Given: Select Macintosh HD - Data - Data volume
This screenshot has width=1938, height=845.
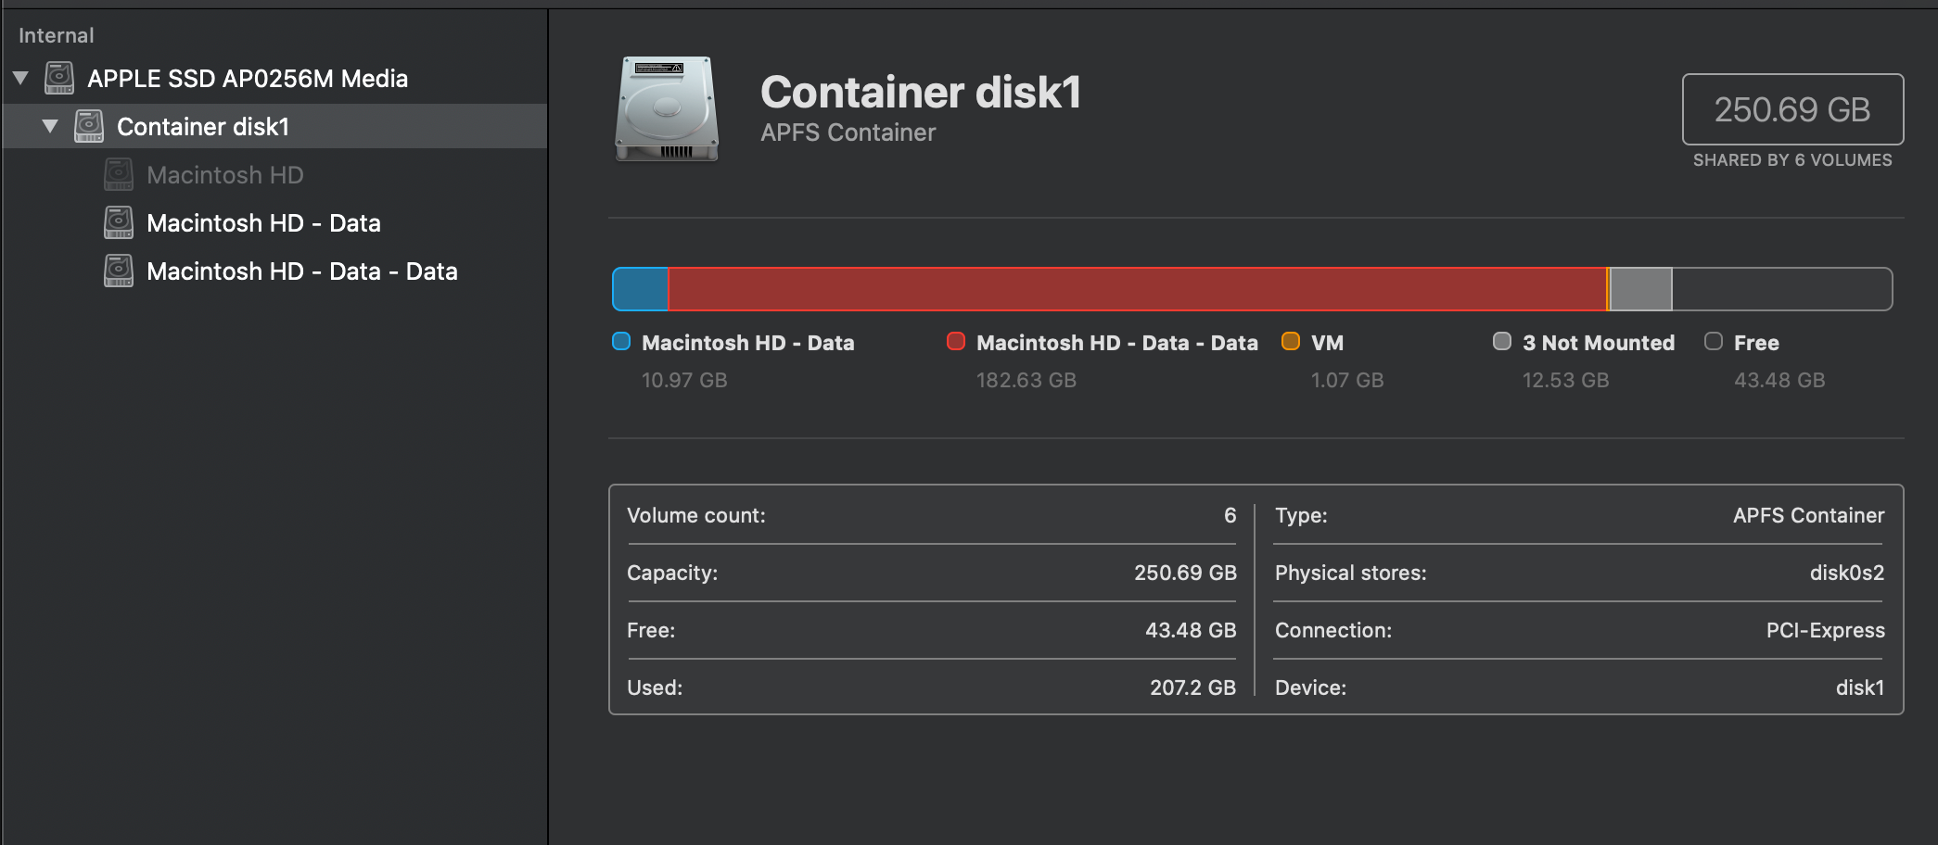Looking at the screenshot, I should coord(301,271).
